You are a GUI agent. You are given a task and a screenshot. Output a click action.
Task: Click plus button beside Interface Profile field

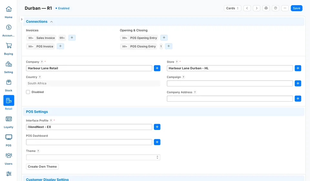[x=157, y=127]
